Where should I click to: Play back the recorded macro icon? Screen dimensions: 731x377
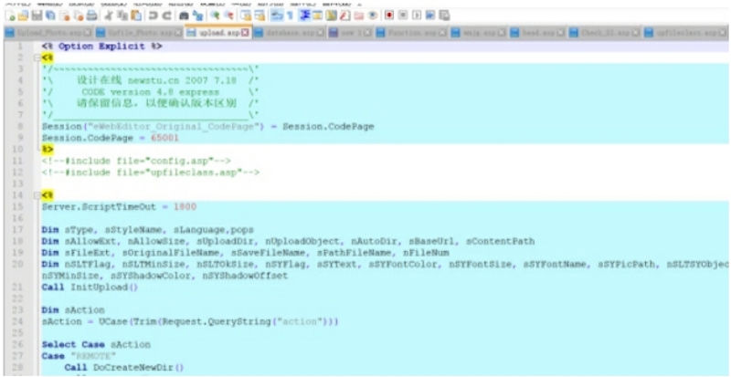tap(417, 16)
